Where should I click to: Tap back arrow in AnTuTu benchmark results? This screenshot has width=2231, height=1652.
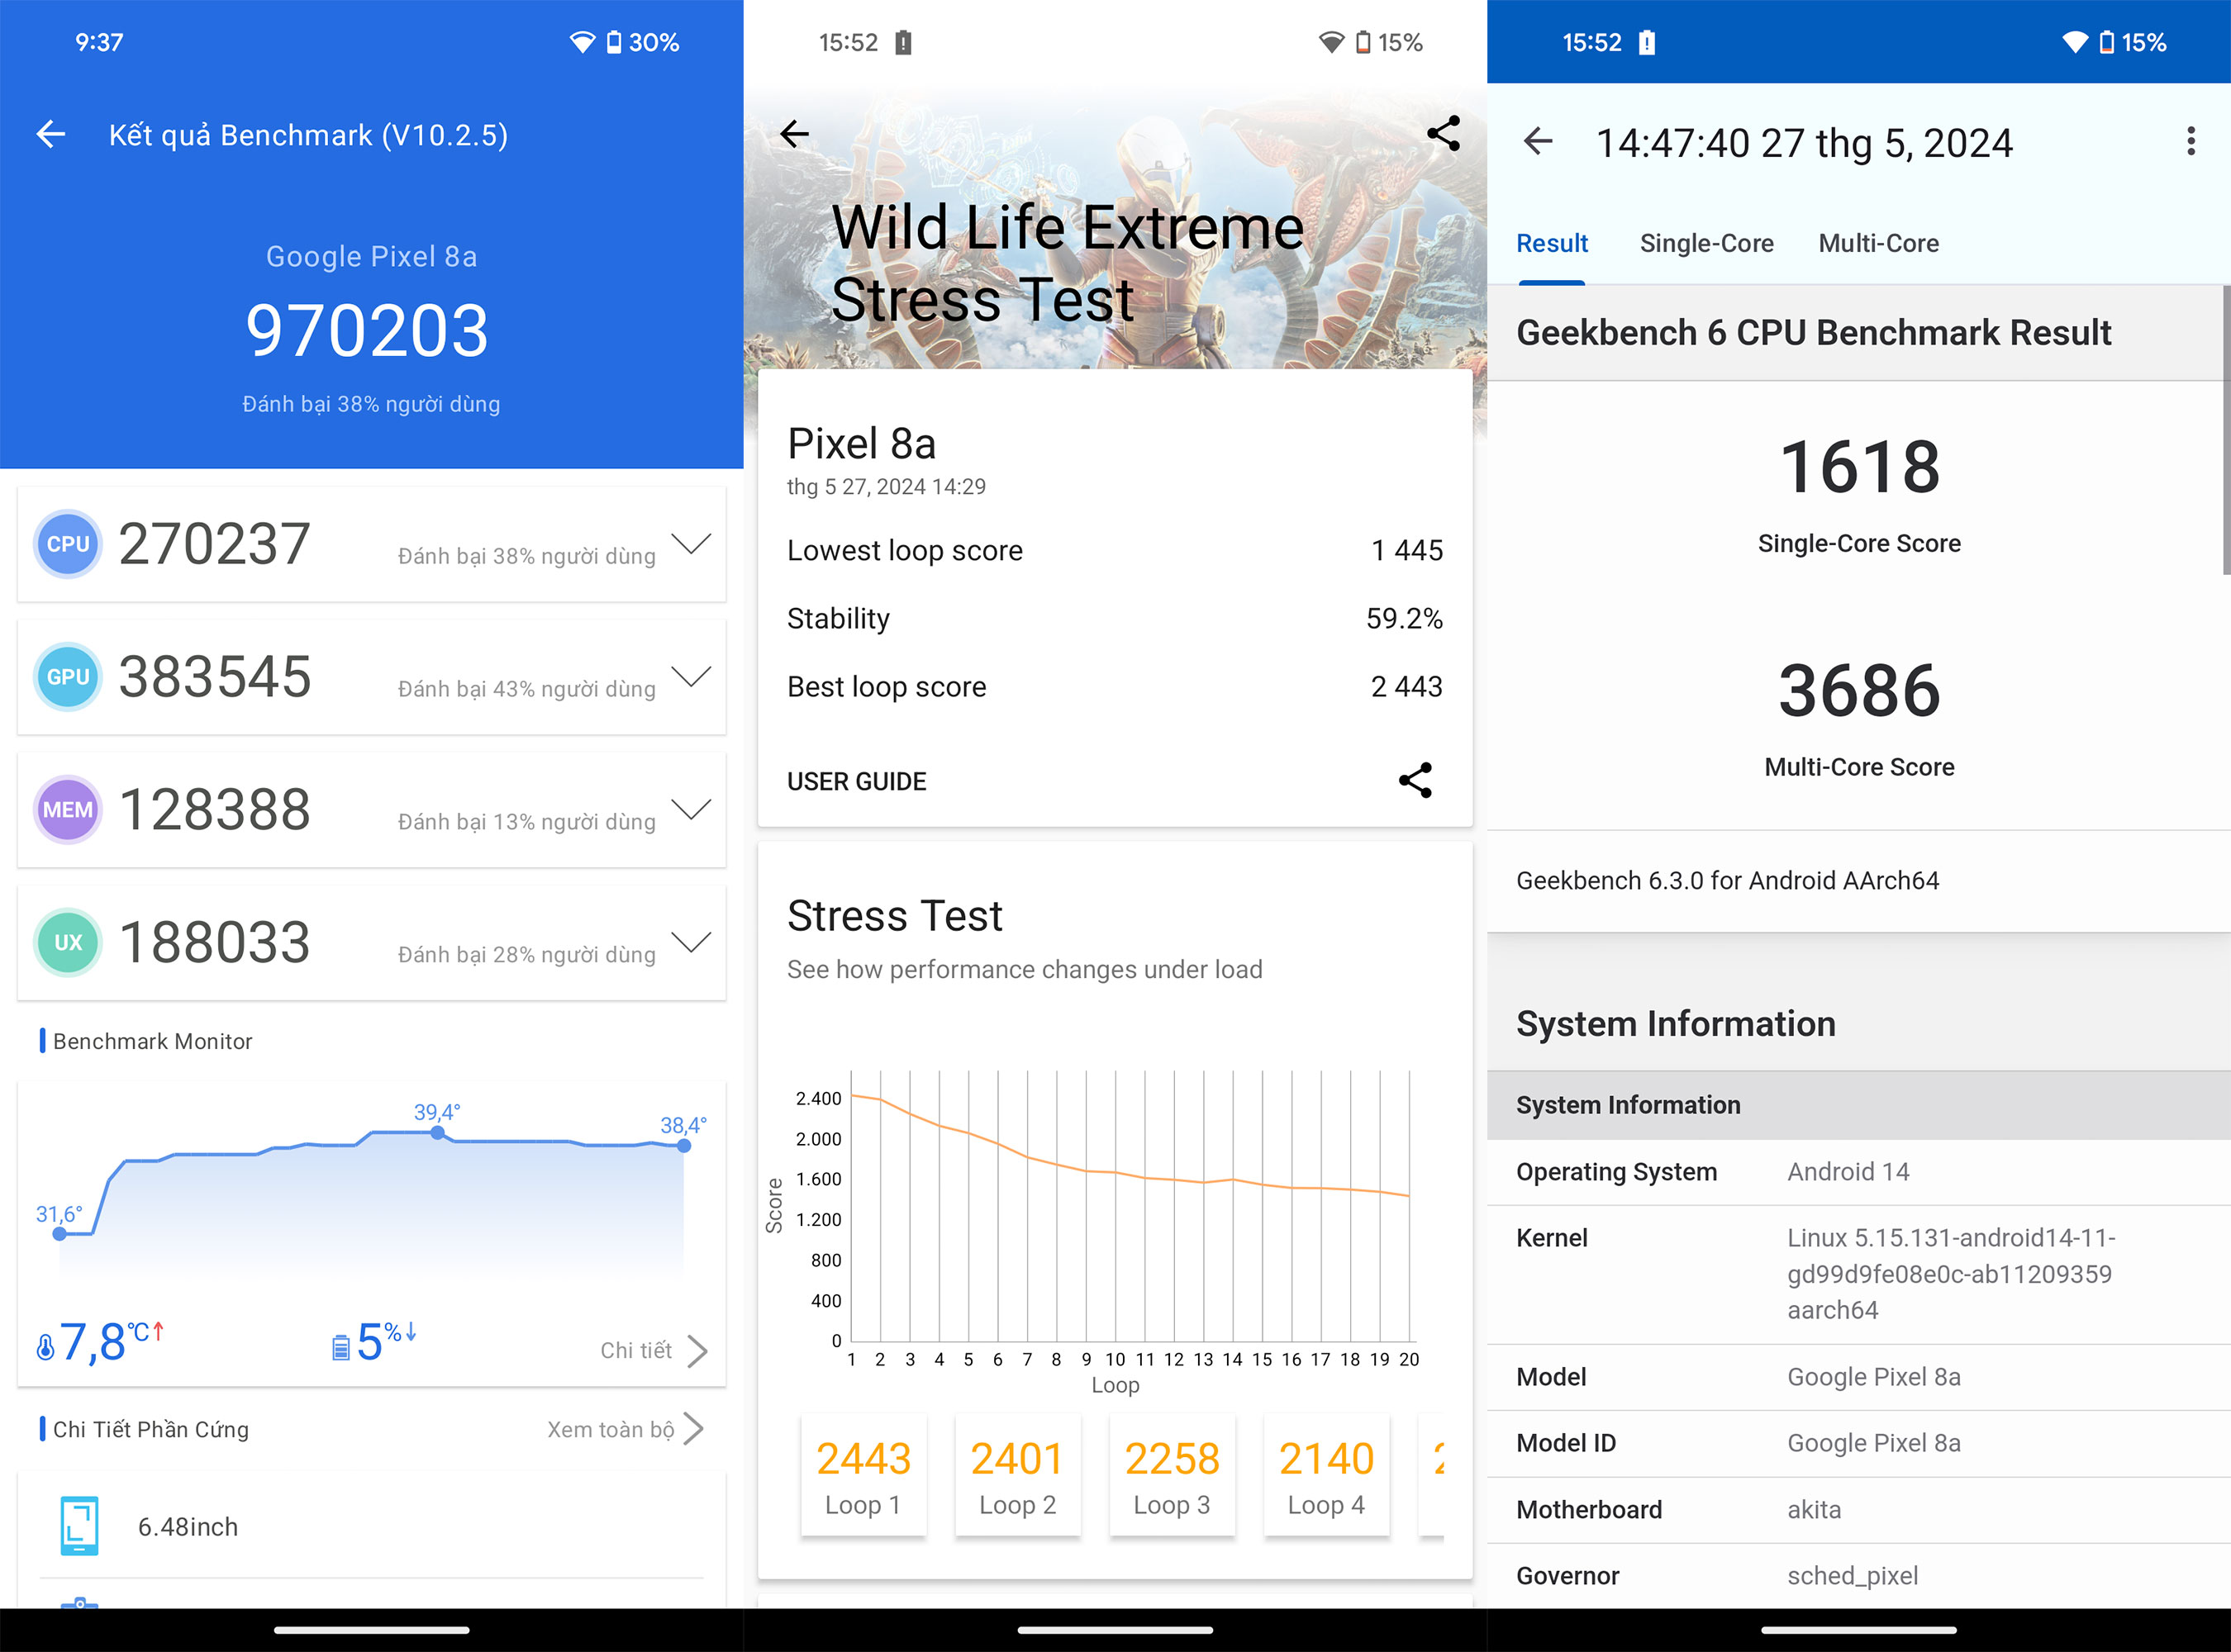pyautogui.click(x=51, y=134)
